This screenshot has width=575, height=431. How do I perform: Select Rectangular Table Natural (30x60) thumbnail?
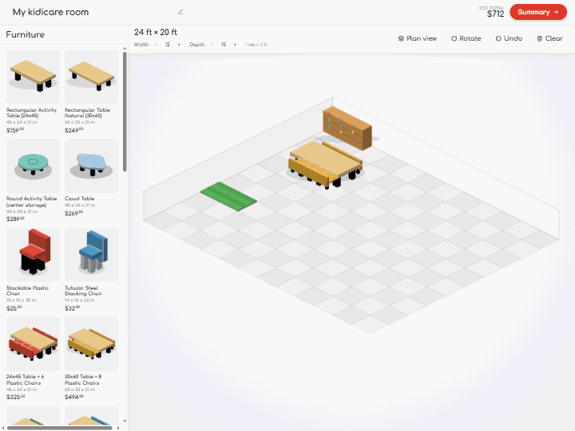(91, 77)
